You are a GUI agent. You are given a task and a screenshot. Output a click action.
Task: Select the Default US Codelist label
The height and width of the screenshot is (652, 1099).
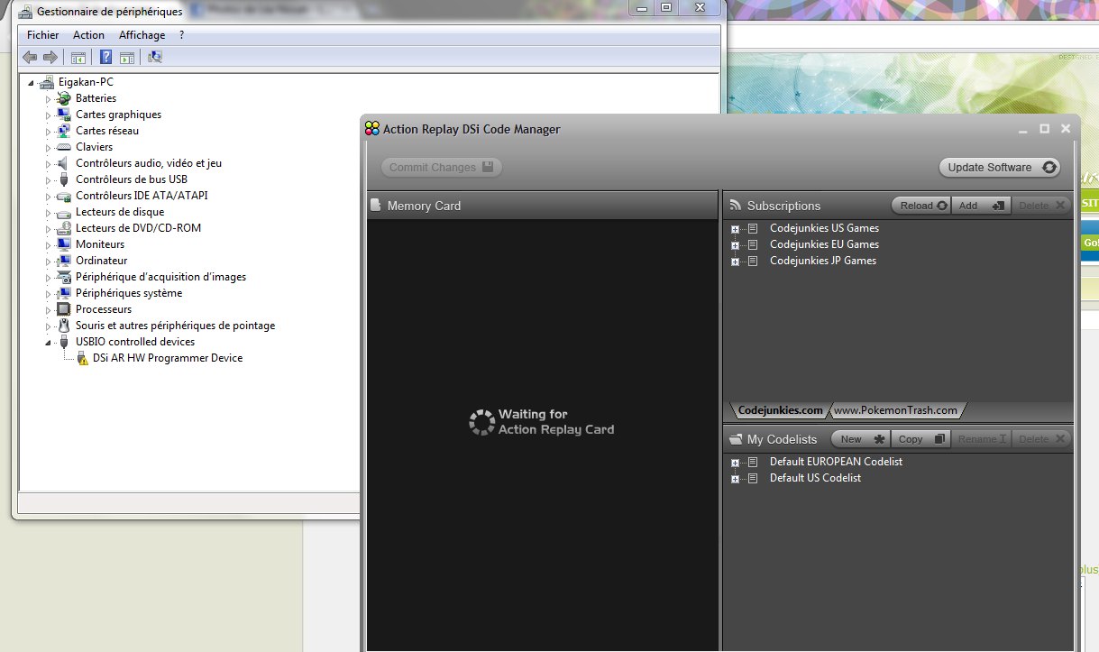(815, 478)
